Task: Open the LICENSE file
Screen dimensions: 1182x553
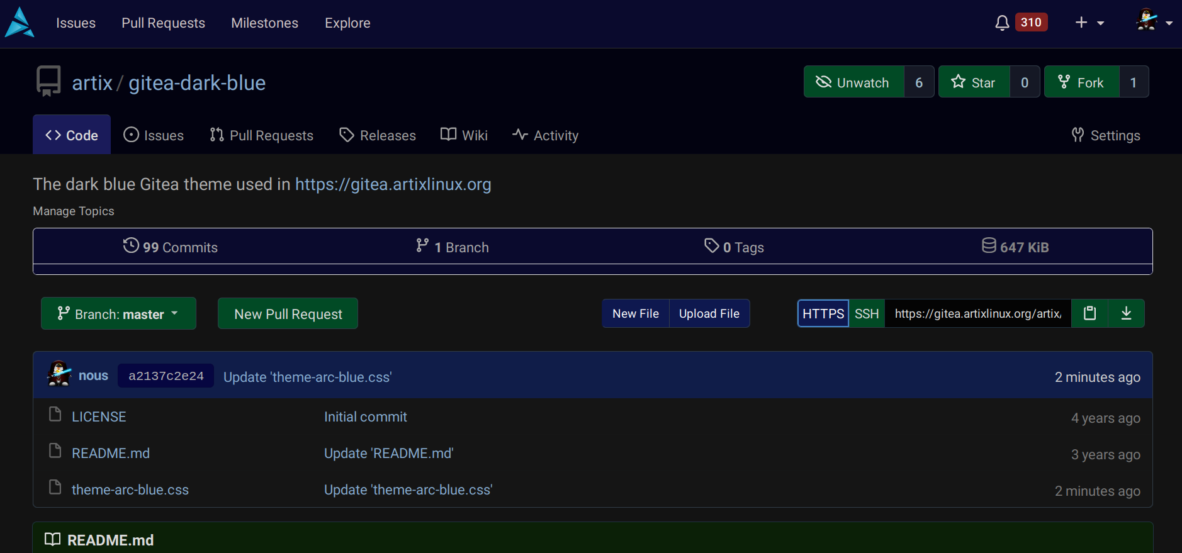Action: [99, 416]
